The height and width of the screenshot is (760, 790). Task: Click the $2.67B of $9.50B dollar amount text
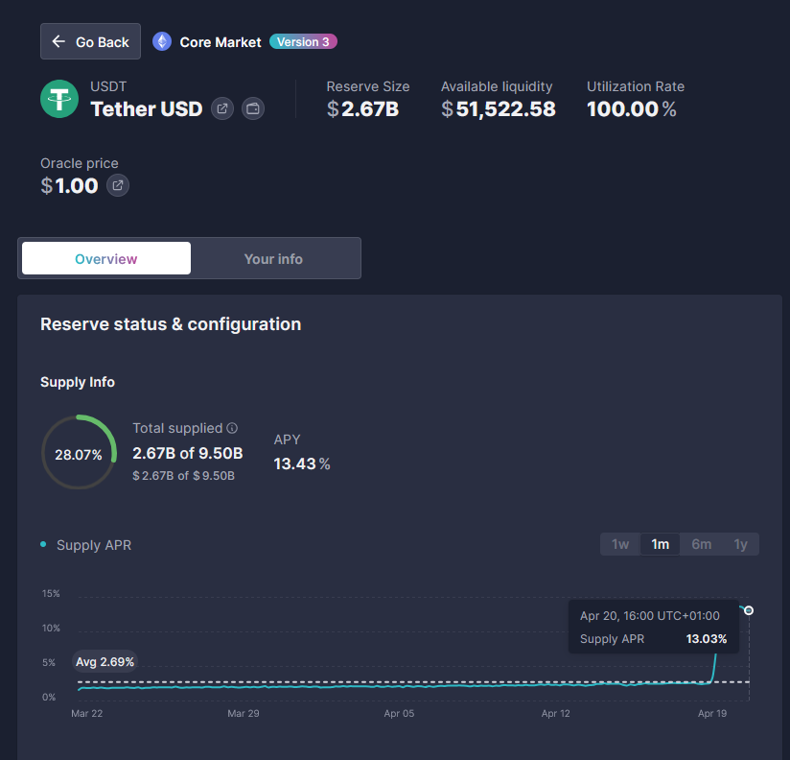click(x=183, y=476)
